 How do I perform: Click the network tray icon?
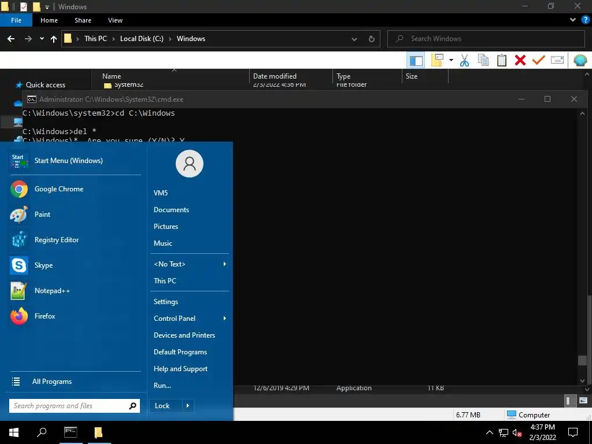(504, 432)
